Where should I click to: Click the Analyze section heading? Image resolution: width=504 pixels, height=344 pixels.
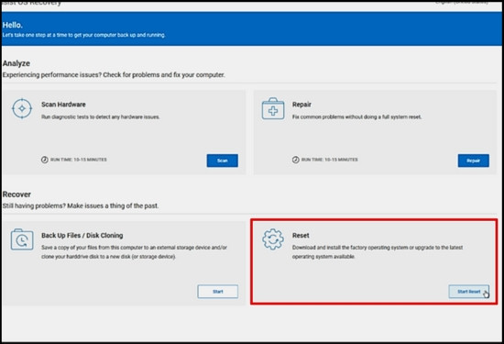pyautogui.click(x=16, y=63)
